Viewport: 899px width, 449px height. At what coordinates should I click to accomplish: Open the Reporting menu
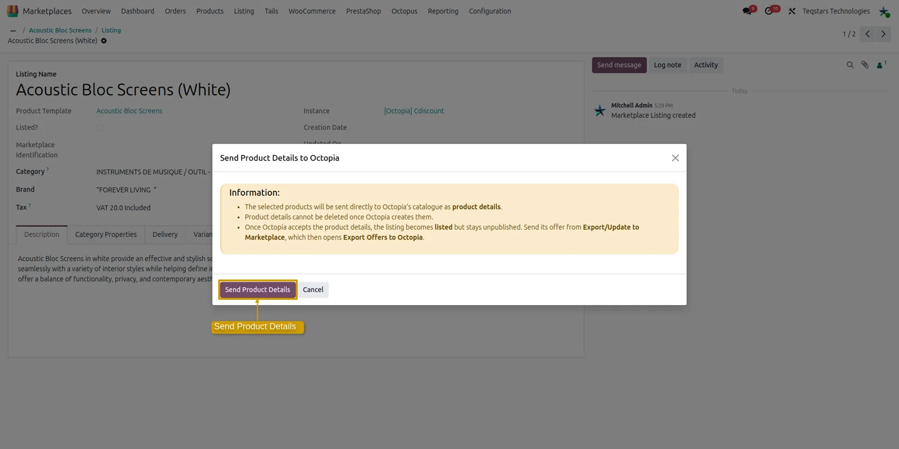click(443, 11)
